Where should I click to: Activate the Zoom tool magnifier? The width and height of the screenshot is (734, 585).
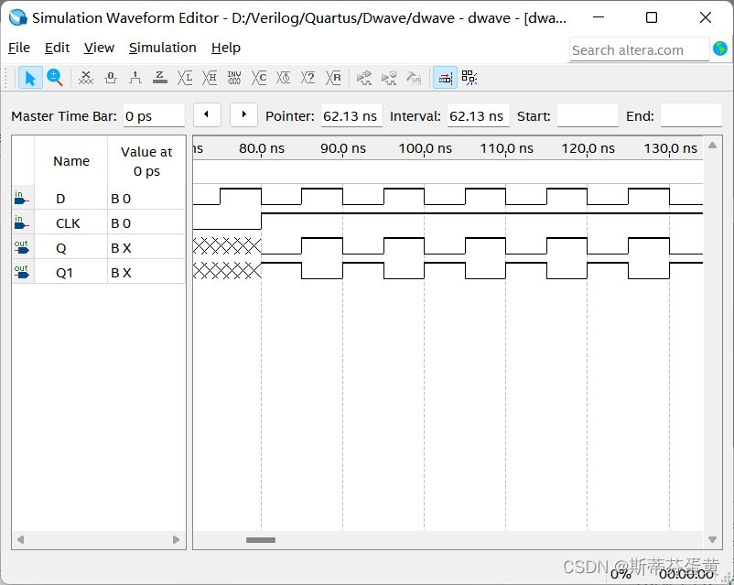click(x=55, y=78)
